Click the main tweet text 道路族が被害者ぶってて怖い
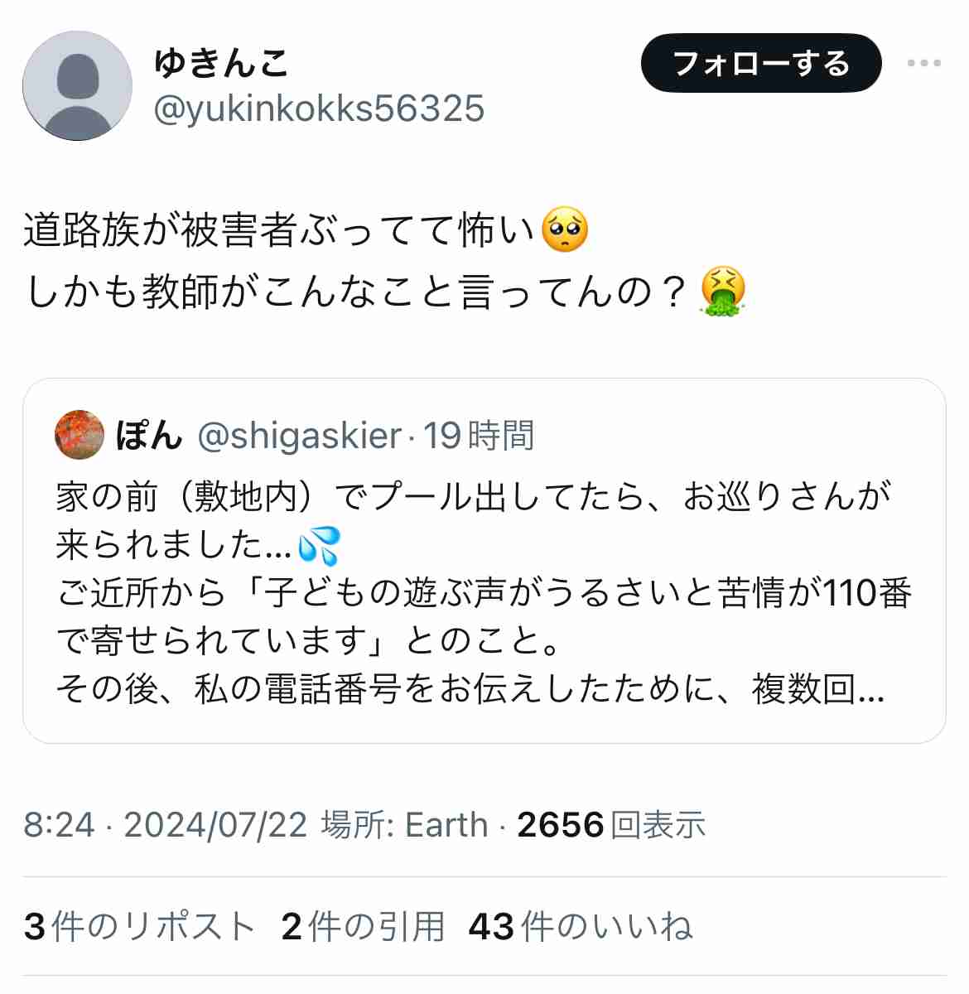The image size is (969, 994). [x=280, y=231]
